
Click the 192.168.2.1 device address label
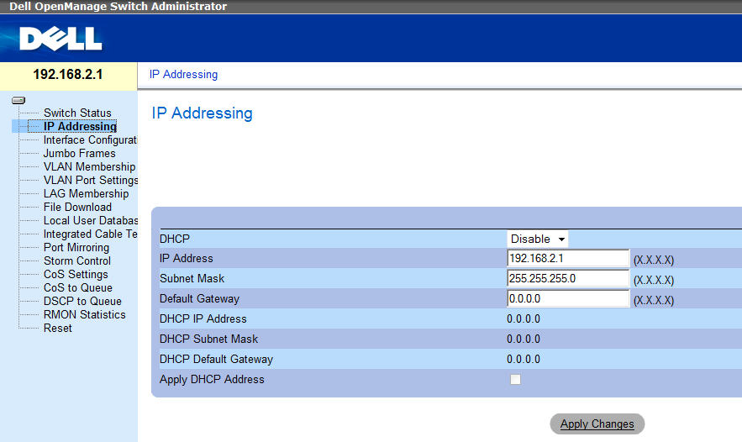pyautogui.click(x=68, y=74)
